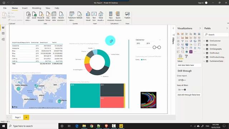This screenshot has height=129, width=229.
Task: Select the donut chart visual icon
Action: (195, 41)
